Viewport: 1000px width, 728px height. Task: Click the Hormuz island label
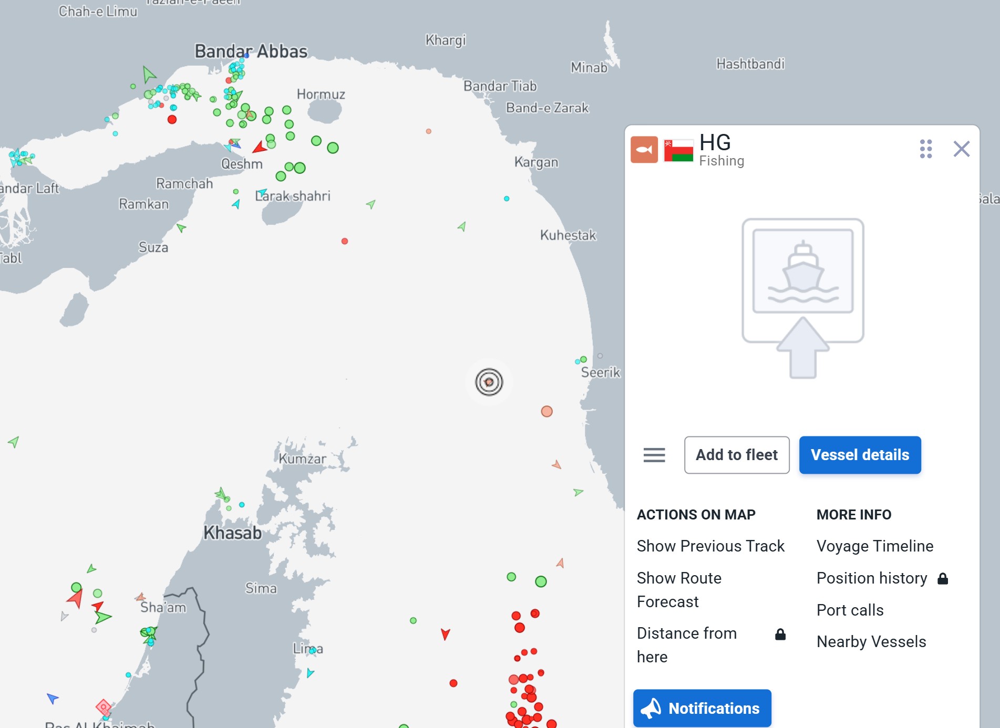pos(321,95)
